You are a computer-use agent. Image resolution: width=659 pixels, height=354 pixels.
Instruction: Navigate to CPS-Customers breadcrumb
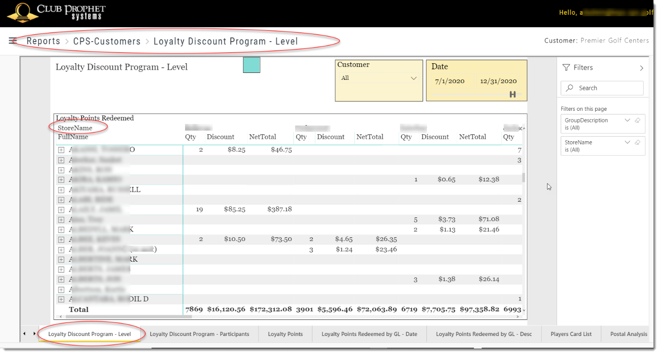pos(107,41)
